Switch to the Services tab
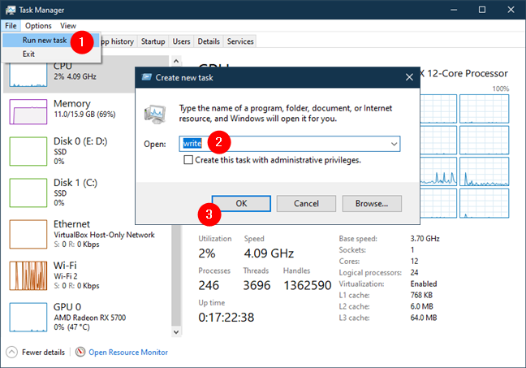Image resolution: width=526 pixels, height=368 pixels. click(x=239, y=41)
